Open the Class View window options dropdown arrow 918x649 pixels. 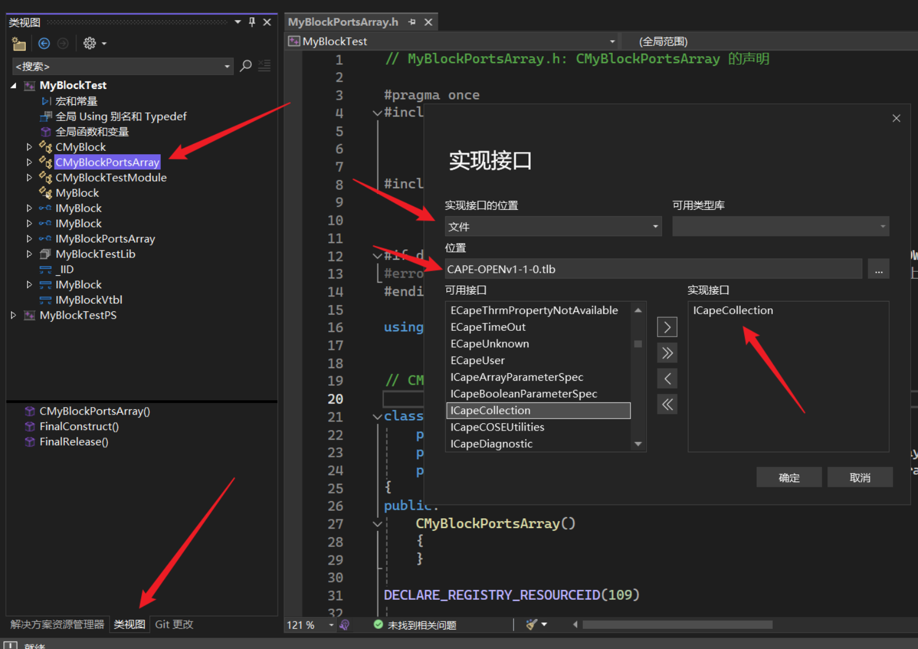pos(238,22)
